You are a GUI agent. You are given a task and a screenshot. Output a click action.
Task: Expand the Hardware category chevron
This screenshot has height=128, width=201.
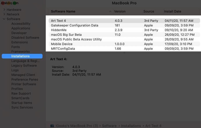pyautogui.click(x=4, y=10)
